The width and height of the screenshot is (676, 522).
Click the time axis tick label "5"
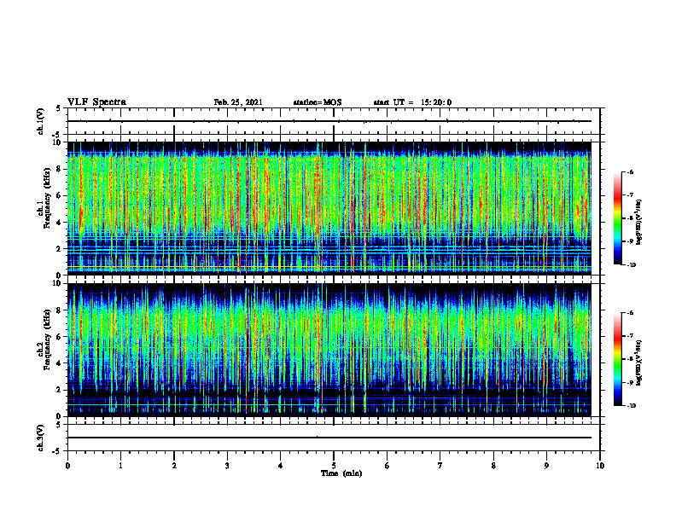(334, 466)
